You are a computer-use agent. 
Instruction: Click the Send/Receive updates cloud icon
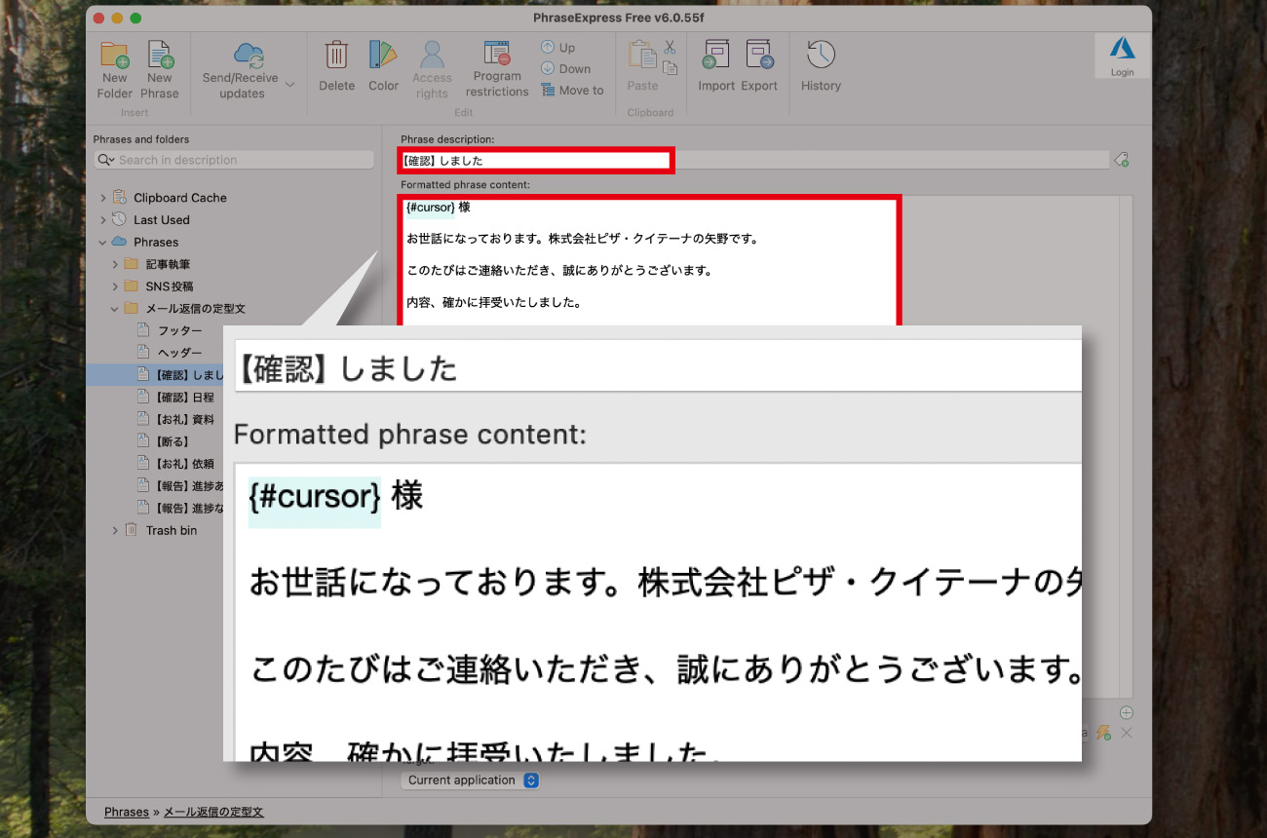(x=249, y=56)
